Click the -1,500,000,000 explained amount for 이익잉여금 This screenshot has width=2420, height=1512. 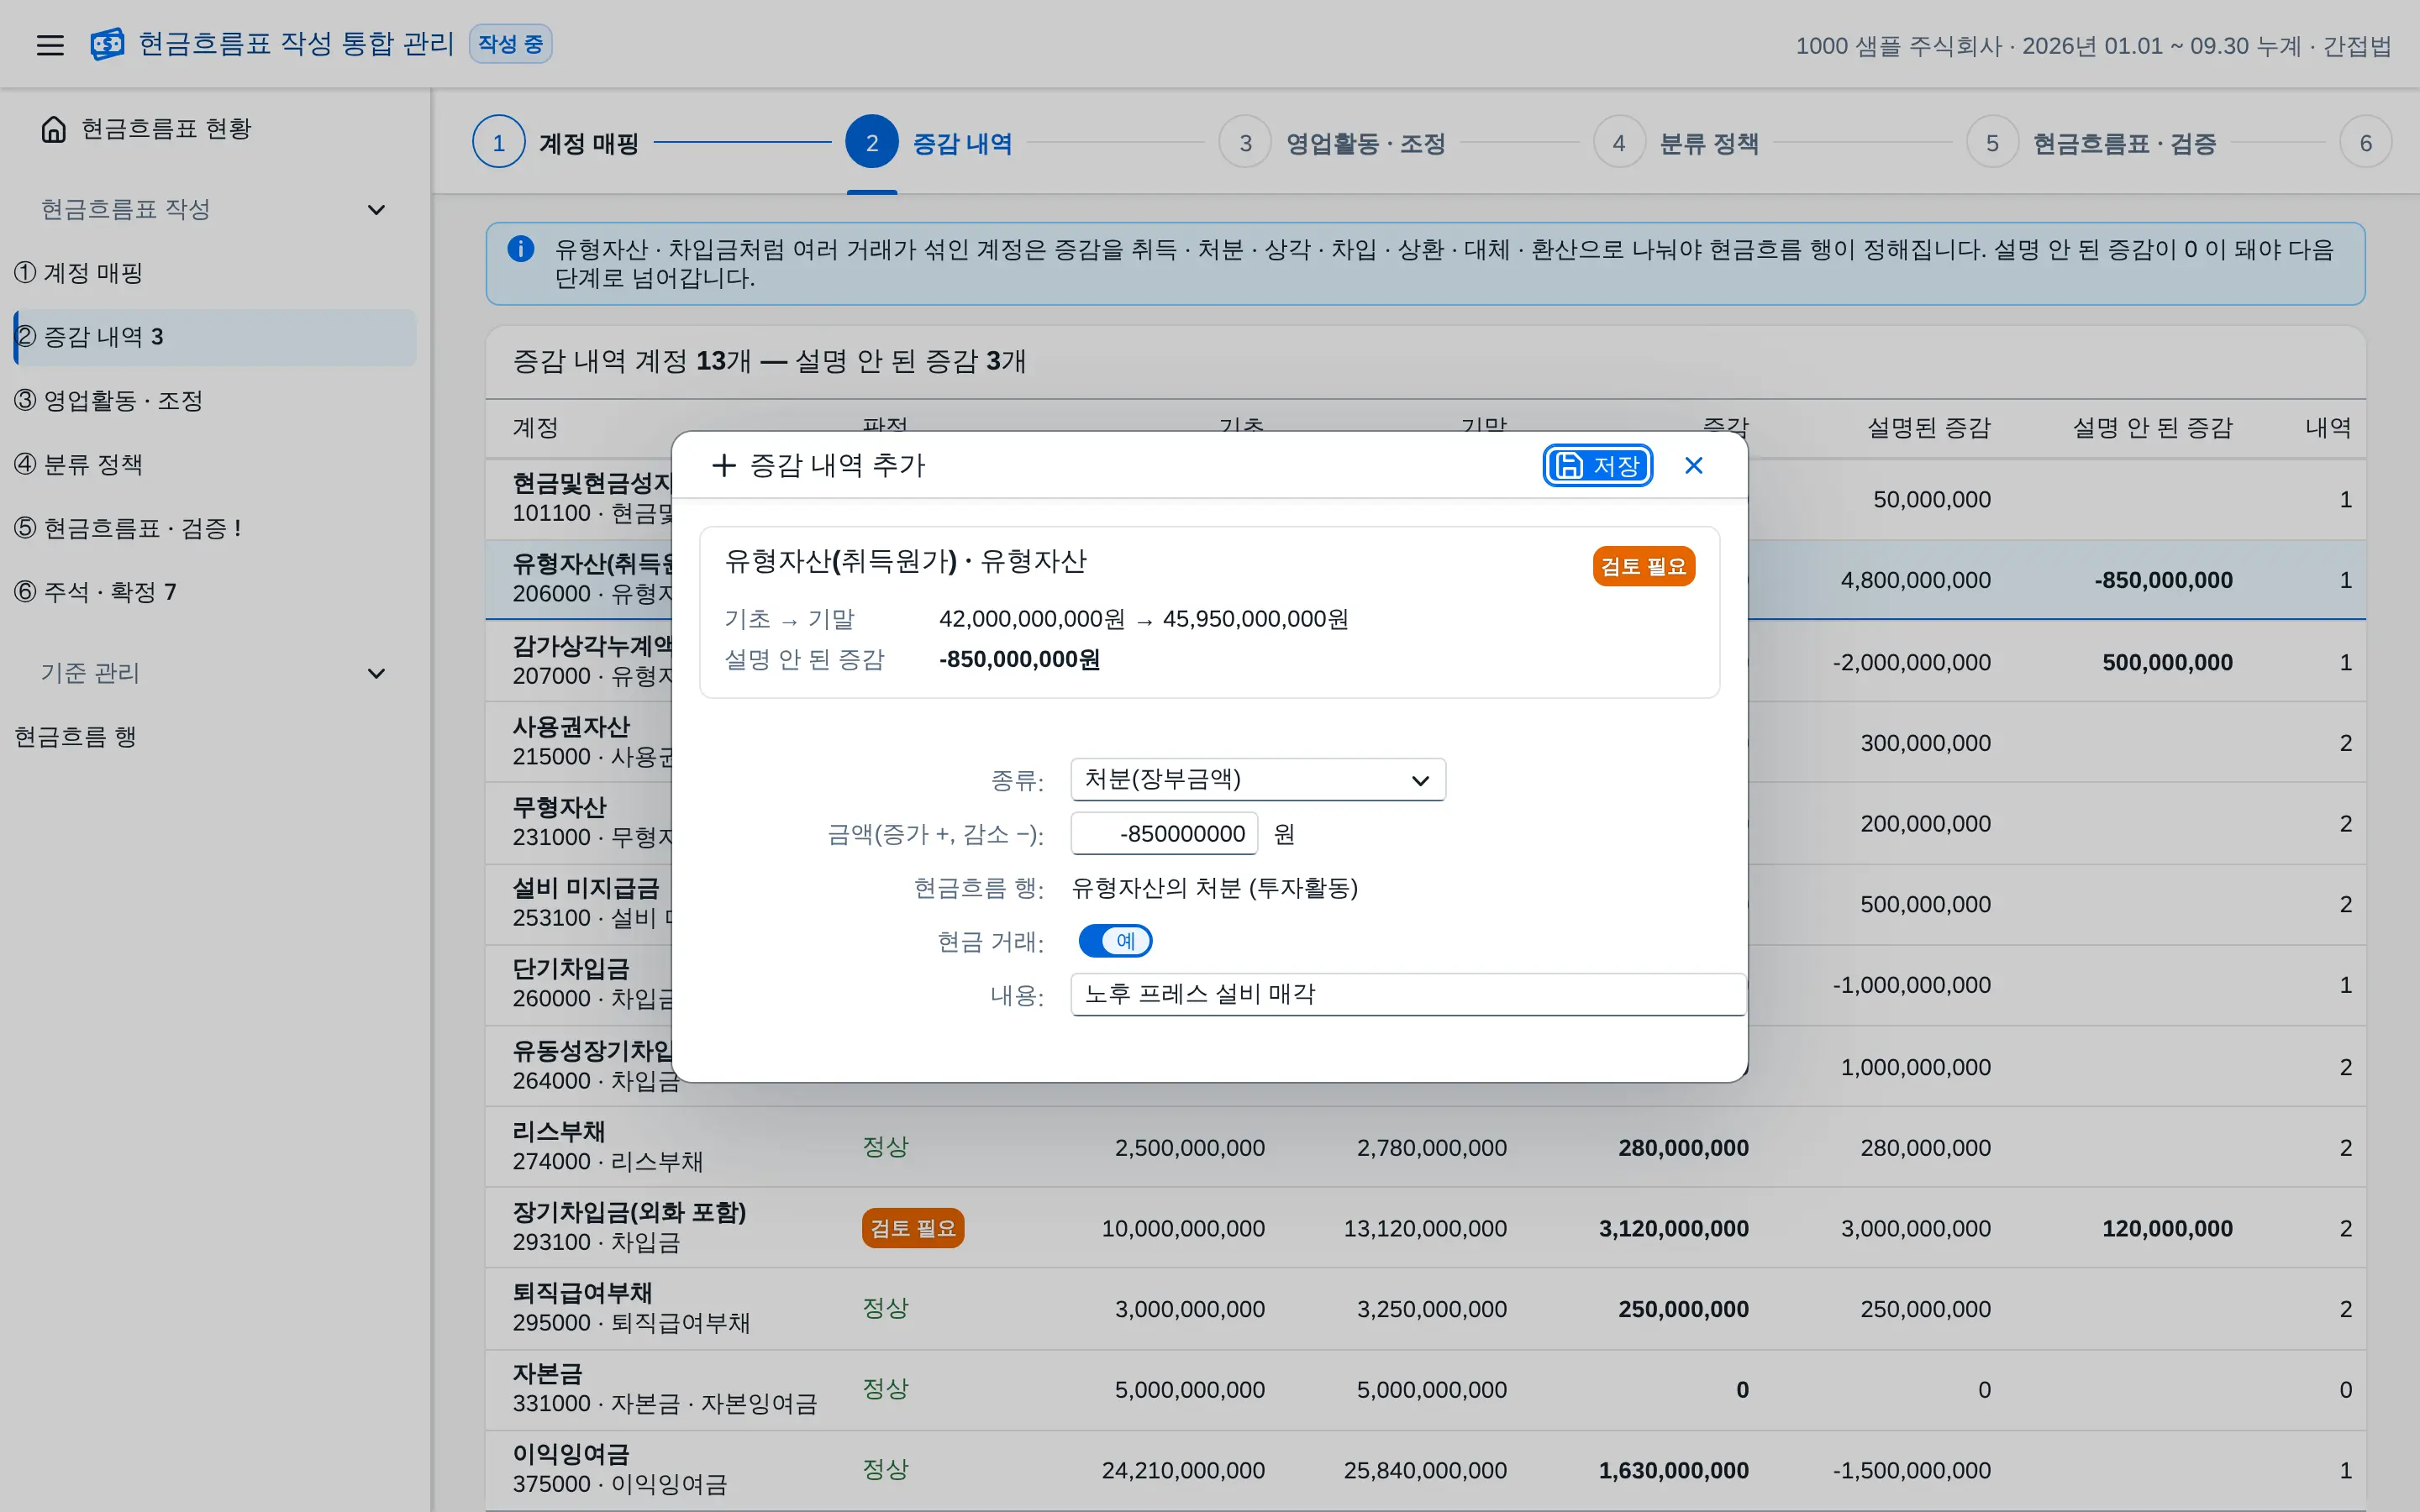(1912, 1470)
